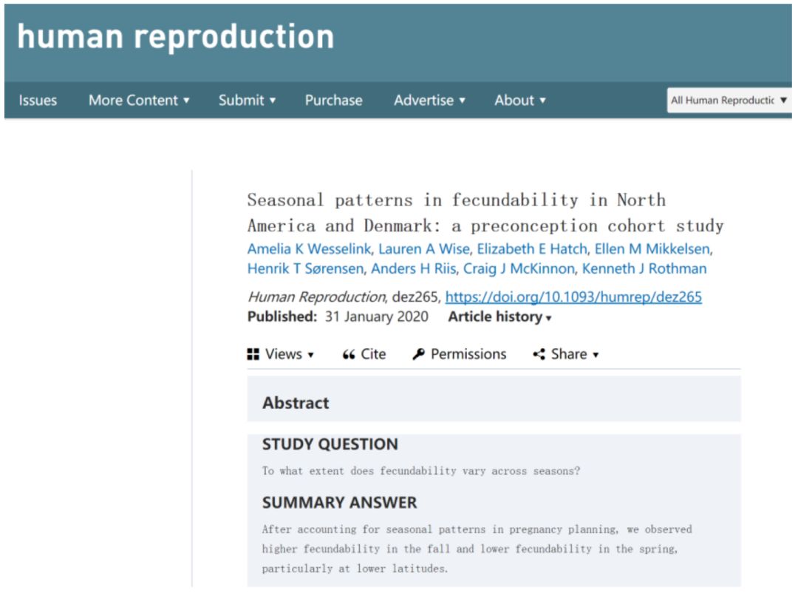Click author Amelia K Wesselink
The image size is (798, 593).
point(308,249)
